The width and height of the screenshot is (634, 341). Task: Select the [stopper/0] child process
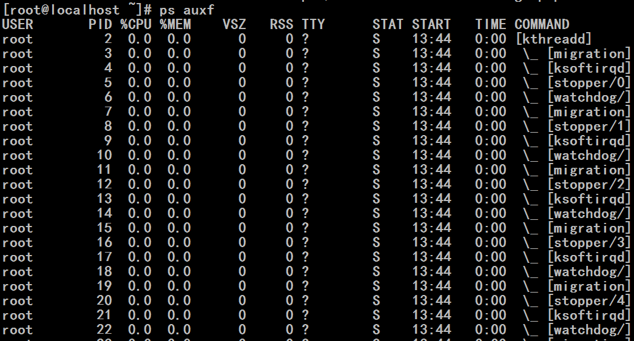pyautogui.click(x=589, y=83)
